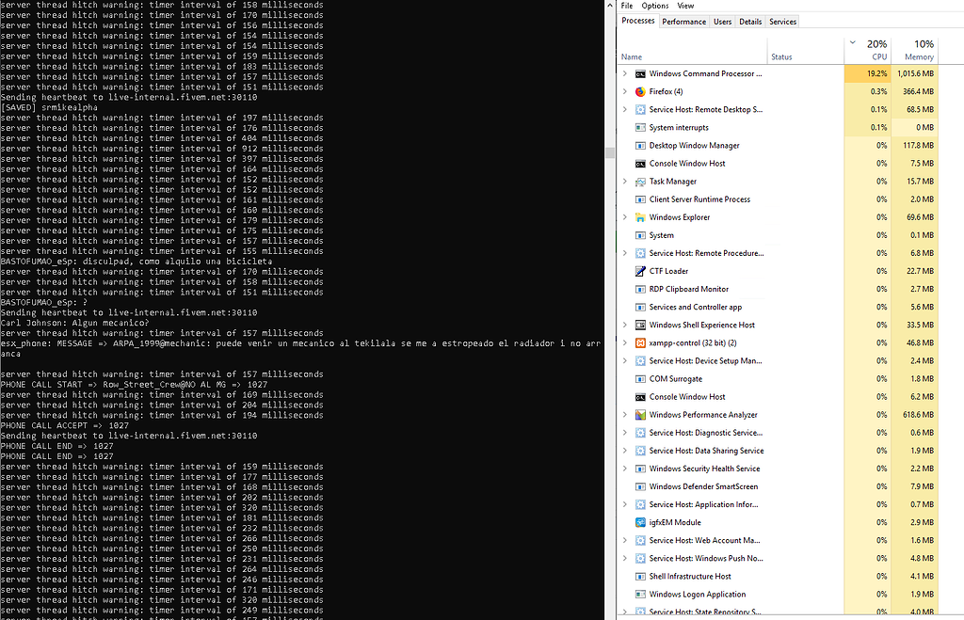
Task: Switch to the Performance tab
Action: [x=683, y=21]
